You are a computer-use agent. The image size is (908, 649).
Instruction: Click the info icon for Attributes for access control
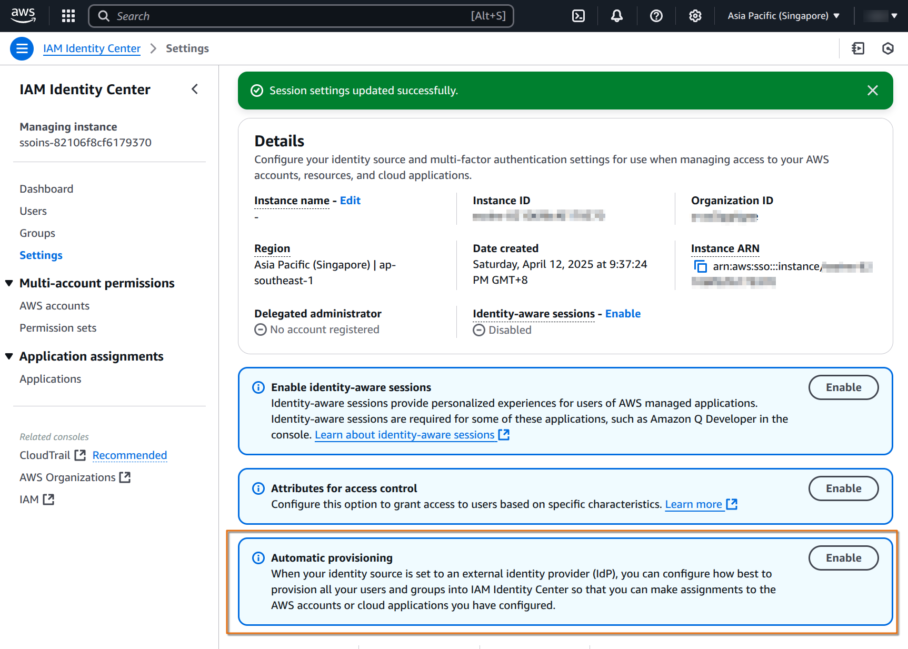coord(258,488)
